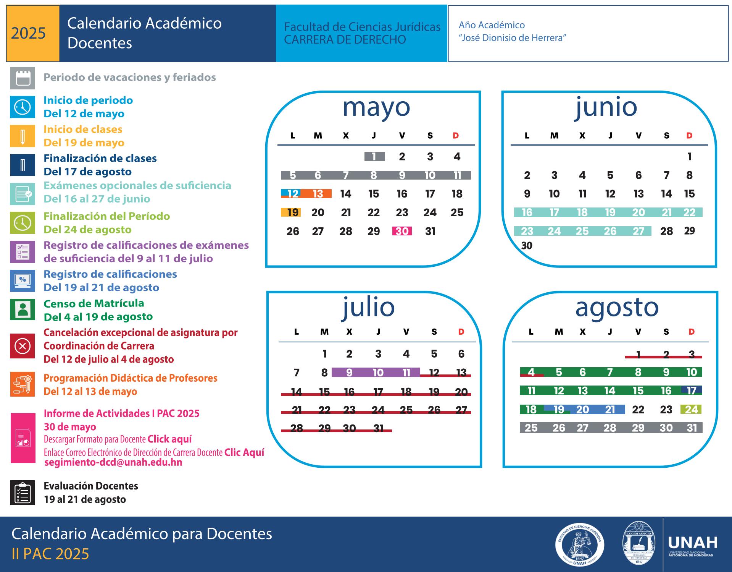The width and height of the screenshot is (732, 572).
Task: Click the gray vacation period calendar icon
Action: tap(23, 78)
